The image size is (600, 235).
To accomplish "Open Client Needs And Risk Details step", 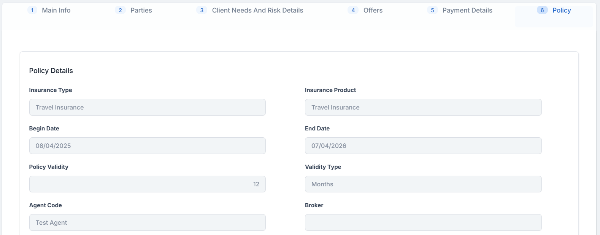I will pyautogui.click(x=257, y=10).
